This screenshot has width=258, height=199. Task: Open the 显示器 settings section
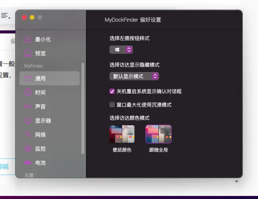point(49,121)
